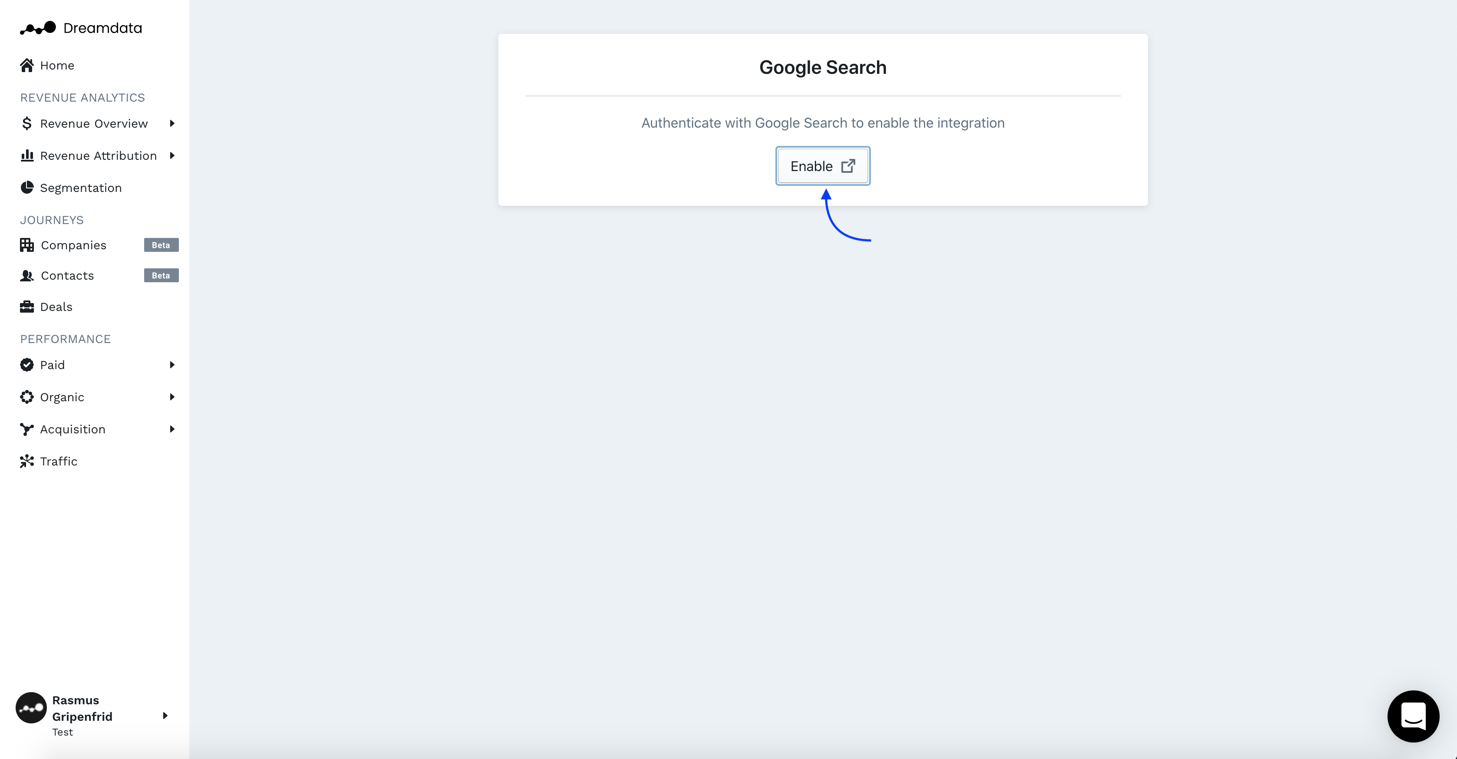This screenshot has width=1457, height=759.
Task: Expand the Acquisition submenu arrow
Action: click(x=172, y=429)
